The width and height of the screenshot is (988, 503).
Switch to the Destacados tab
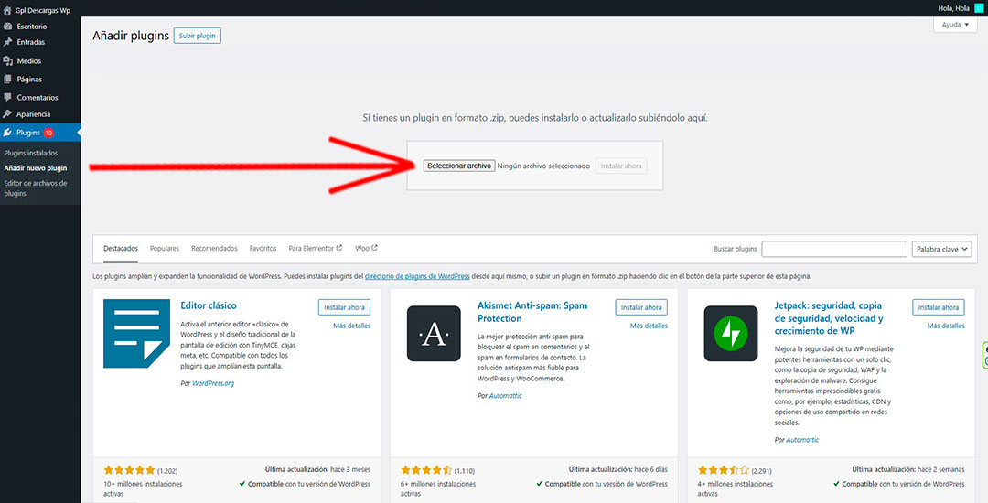[121, 249]
